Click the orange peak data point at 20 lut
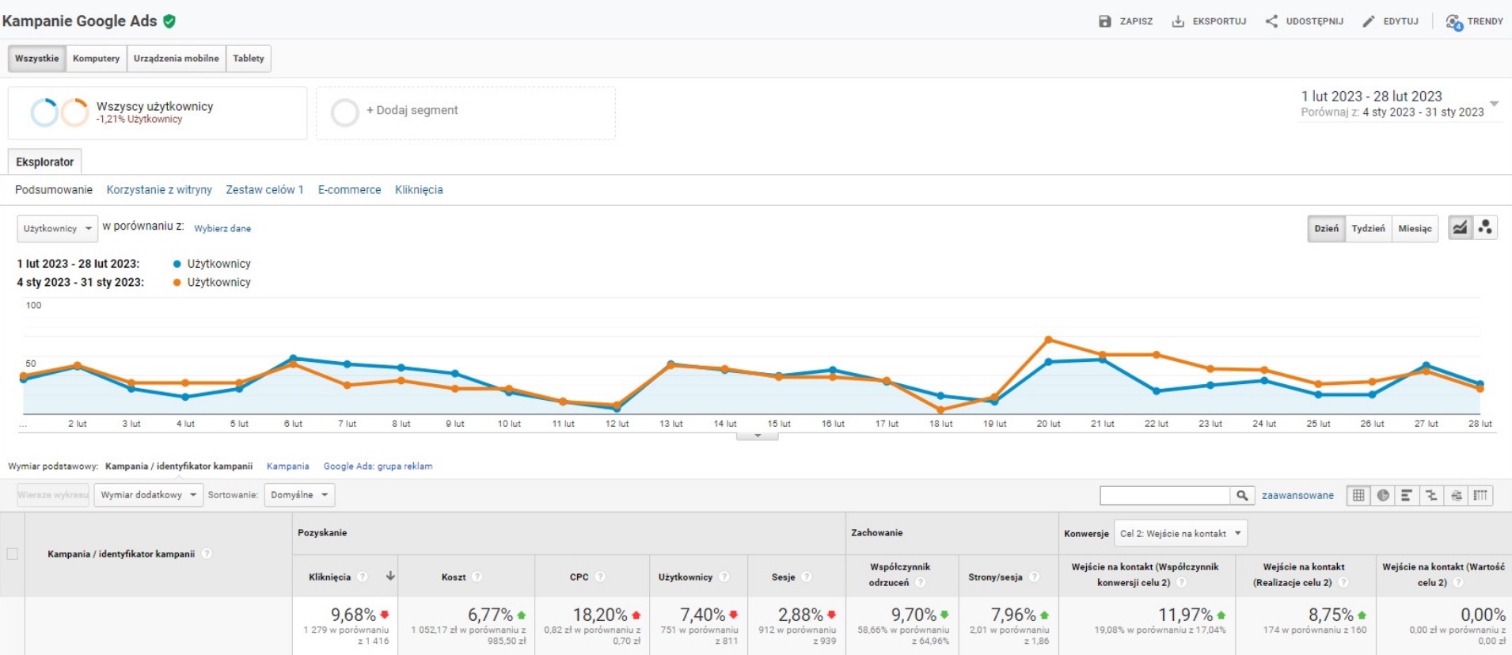1512x655 pixels. pos(1049,340)
